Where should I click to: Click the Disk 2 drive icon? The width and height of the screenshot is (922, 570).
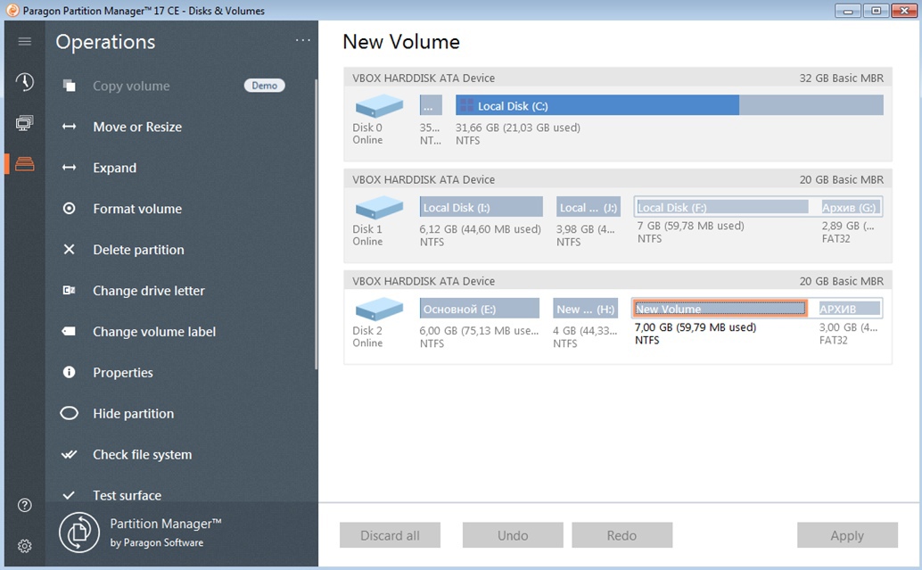tap(379, 310)
